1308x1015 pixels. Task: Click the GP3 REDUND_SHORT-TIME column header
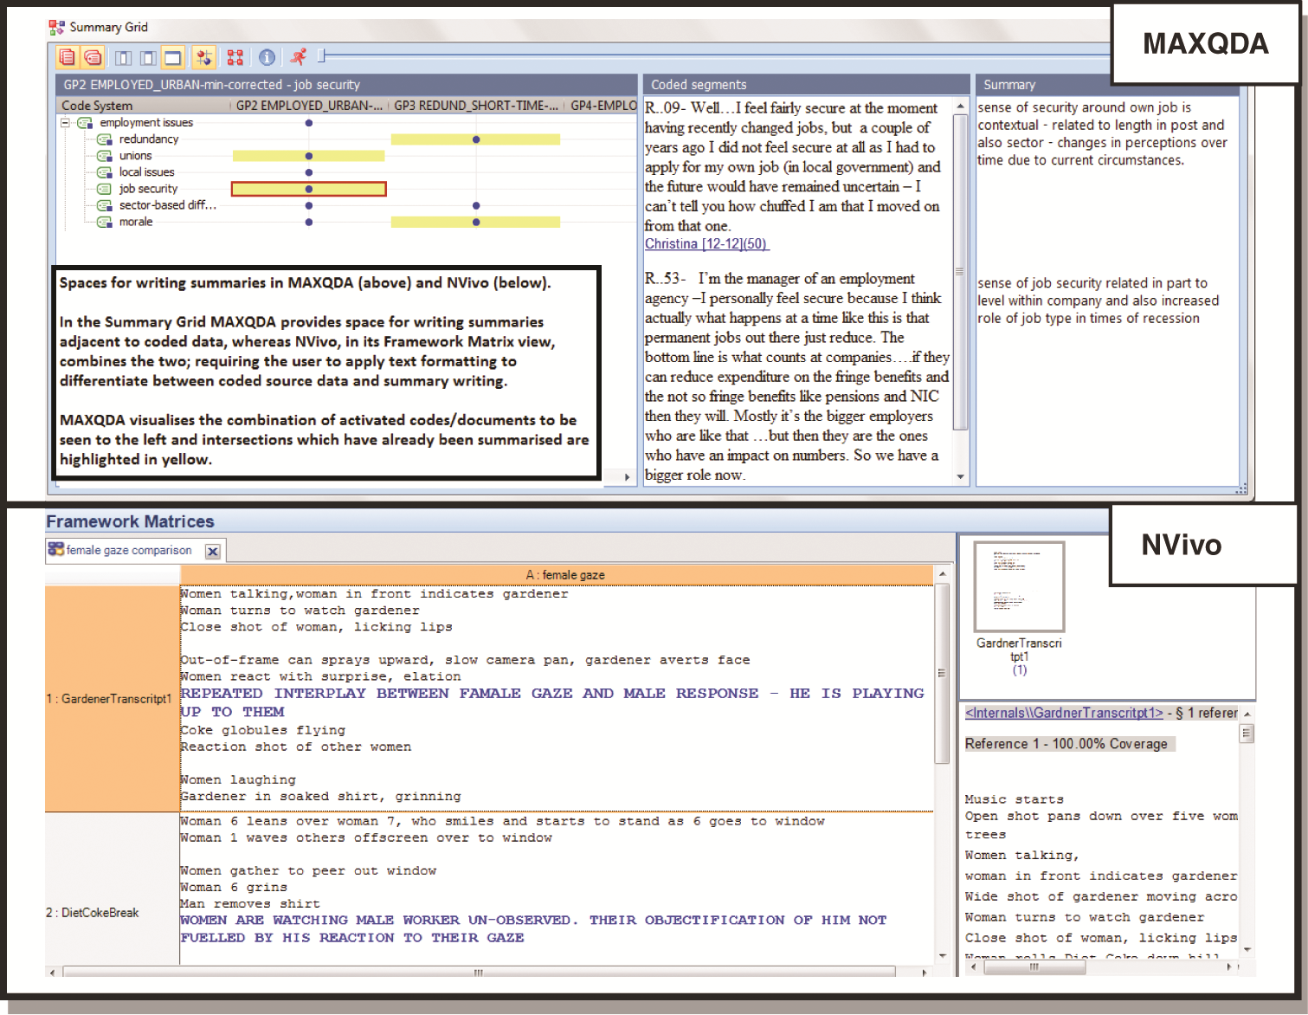476,106
